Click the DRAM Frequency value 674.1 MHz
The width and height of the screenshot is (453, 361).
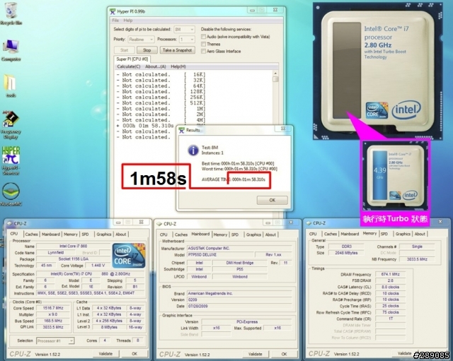point(390,274)
